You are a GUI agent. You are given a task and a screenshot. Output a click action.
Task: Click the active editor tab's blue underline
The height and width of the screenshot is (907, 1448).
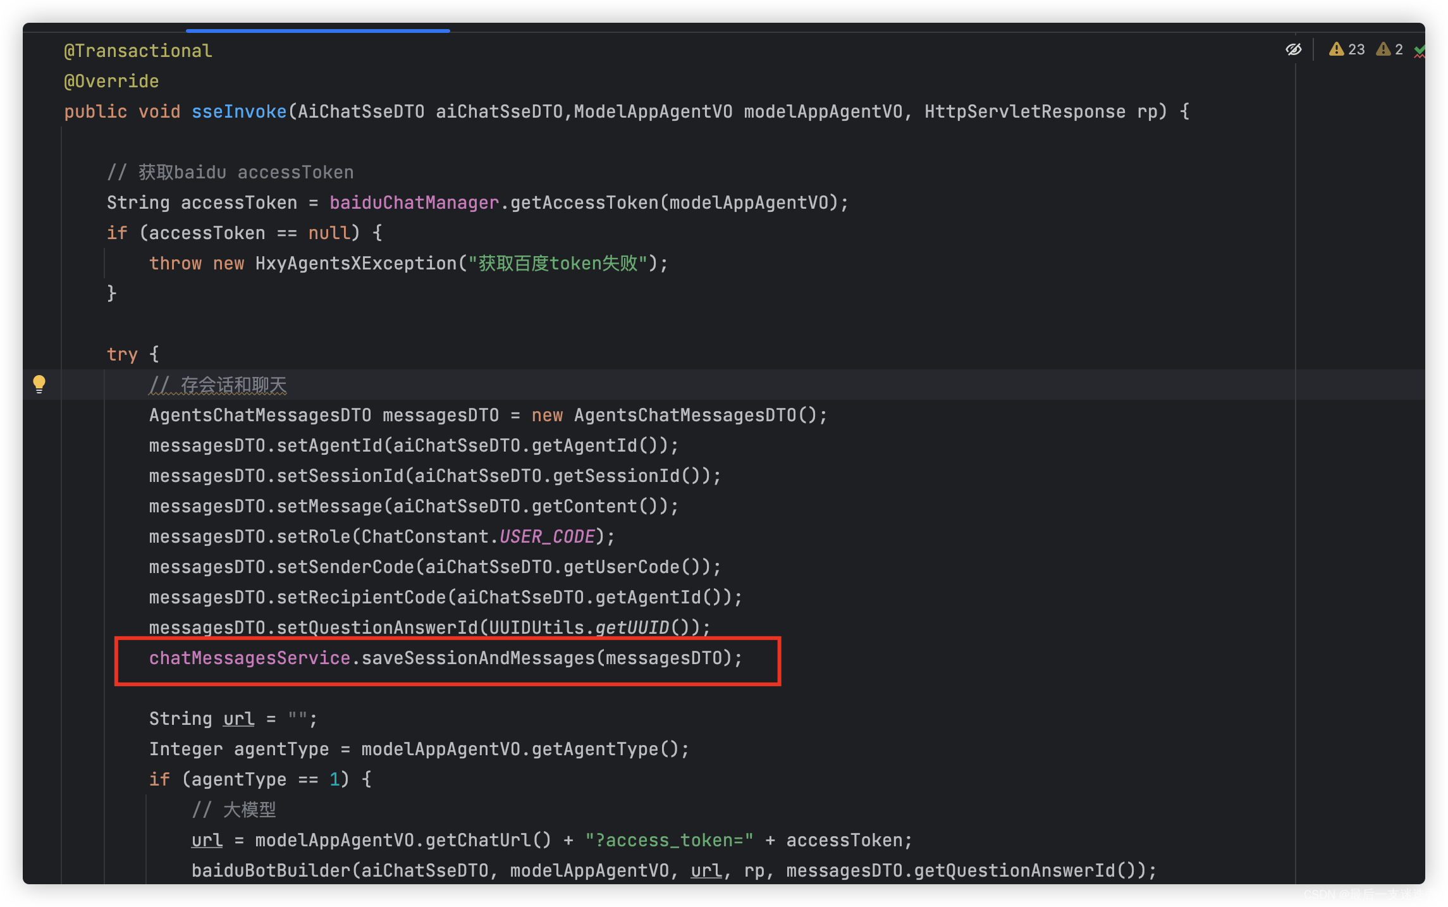(x=317, y=30)
